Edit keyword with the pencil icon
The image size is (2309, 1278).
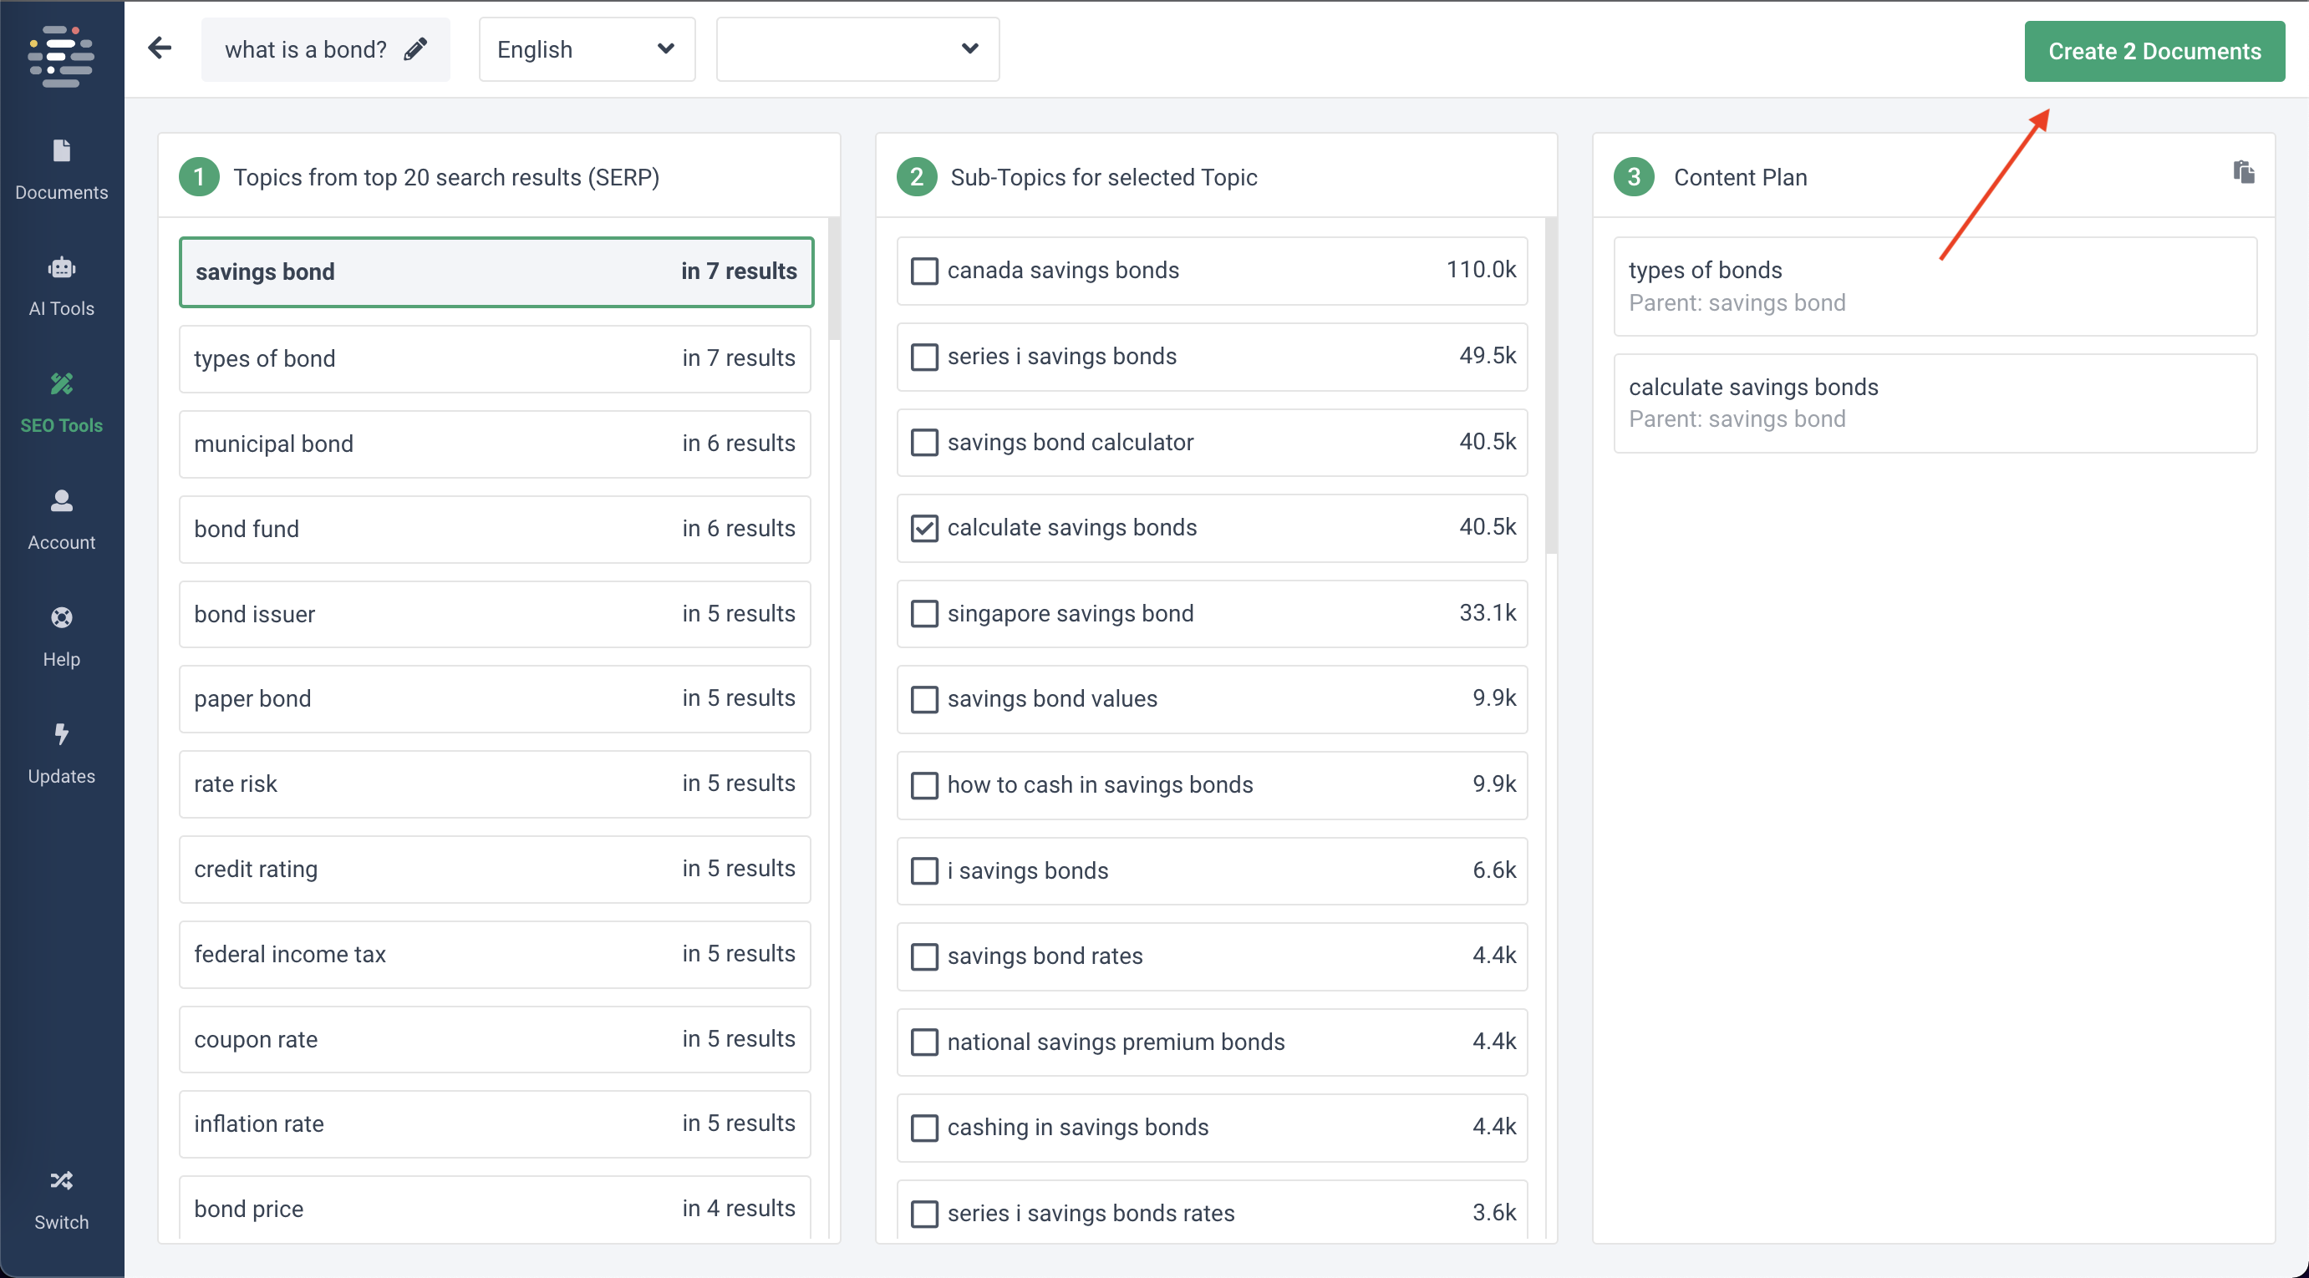tap(416, 49)
